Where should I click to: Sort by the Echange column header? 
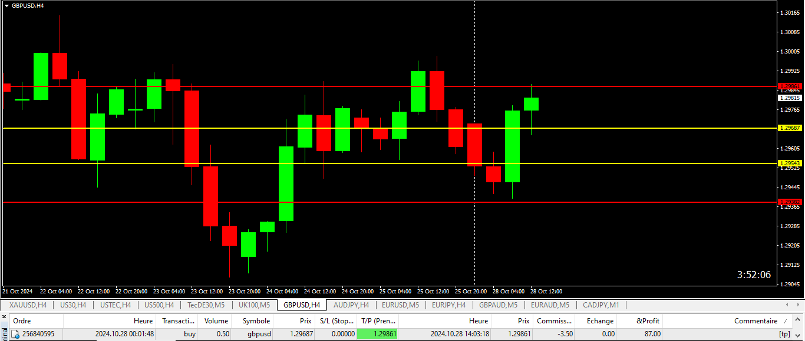[x=596, y=321]
